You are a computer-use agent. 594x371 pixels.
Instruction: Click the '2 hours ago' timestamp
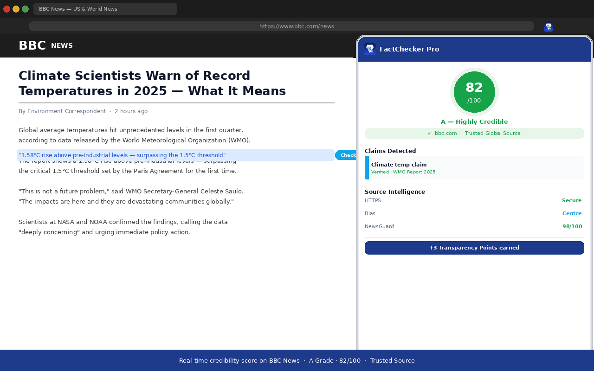(x=131, y=111)
